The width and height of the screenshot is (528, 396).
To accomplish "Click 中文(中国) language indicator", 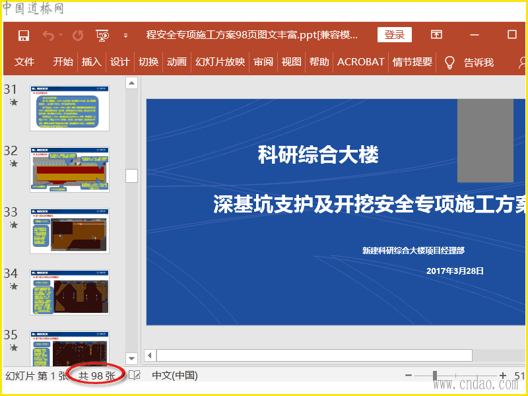I will coord(175,375).
